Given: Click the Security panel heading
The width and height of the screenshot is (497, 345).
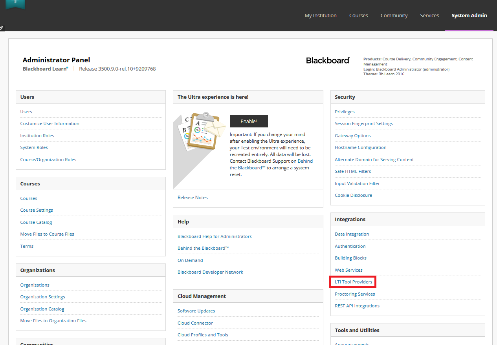Looking at the screenshot, I should pyautogui.click(x=345, y=97).
